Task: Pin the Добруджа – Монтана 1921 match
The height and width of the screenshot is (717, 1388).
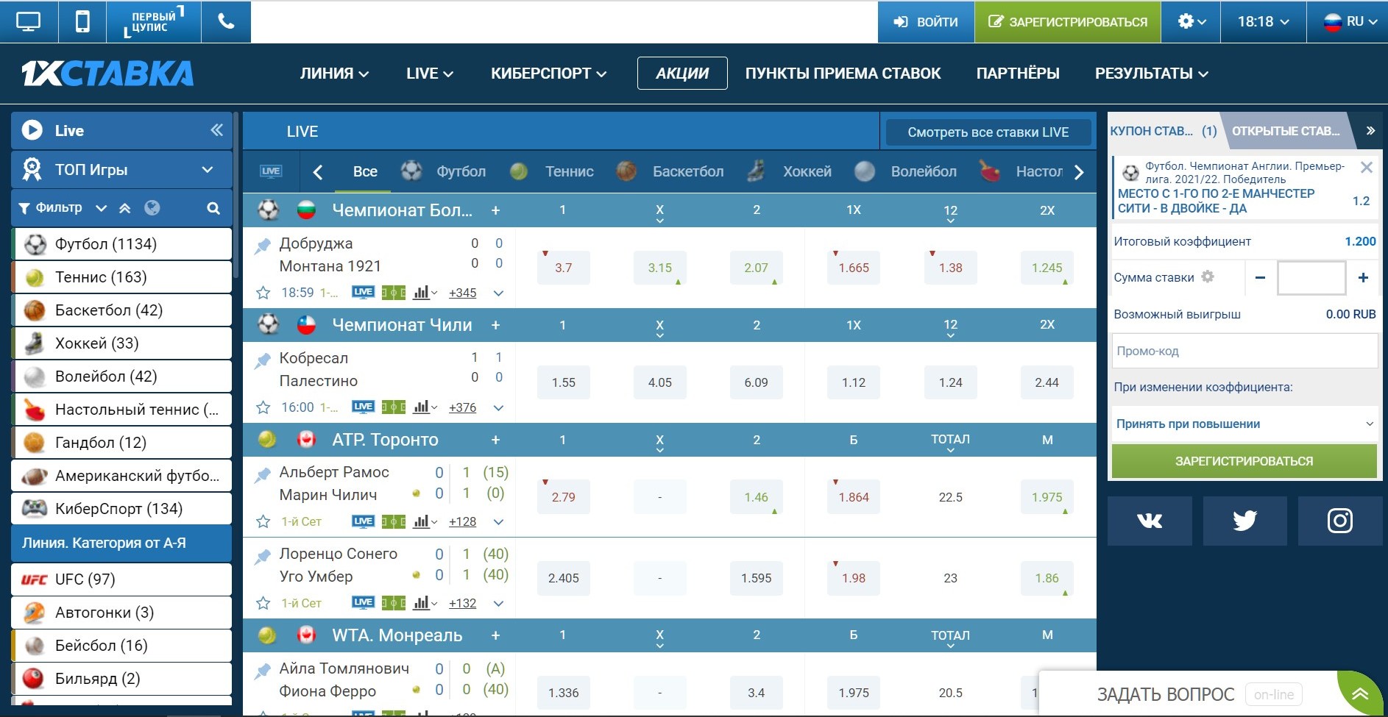Action: (262, 246)
